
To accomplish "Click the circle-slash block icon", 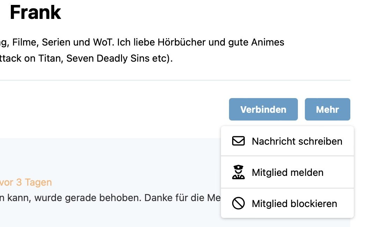I will coord(238,204).
